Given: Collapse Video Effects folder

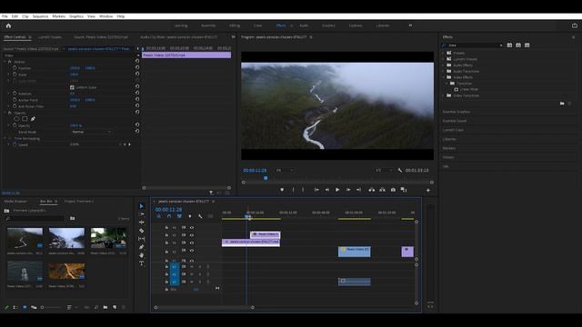Looking at the screenshot, I should click(x=444, y=77).
